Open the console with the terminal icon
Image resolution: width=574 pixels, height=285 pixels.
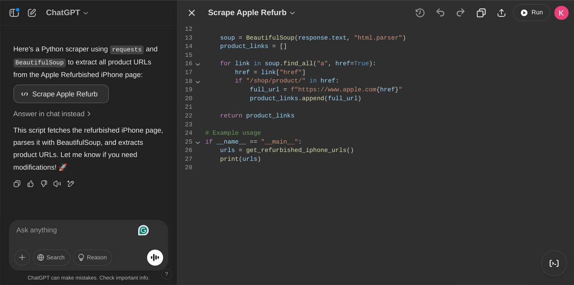tap(554, 263)
